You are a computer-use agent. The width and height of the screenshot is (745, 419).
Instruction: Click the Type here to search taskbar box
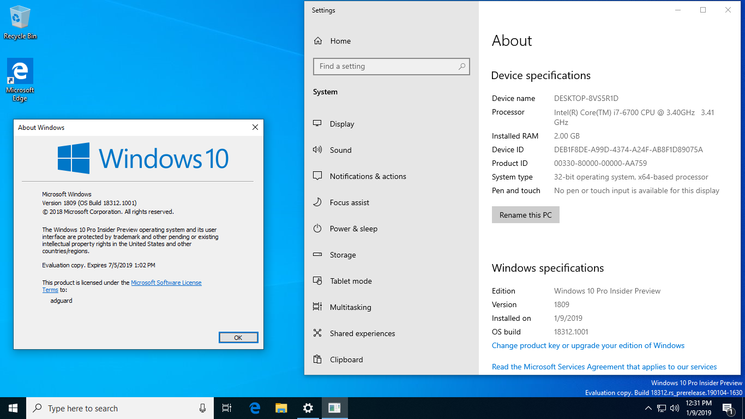[x=120, y=408]
